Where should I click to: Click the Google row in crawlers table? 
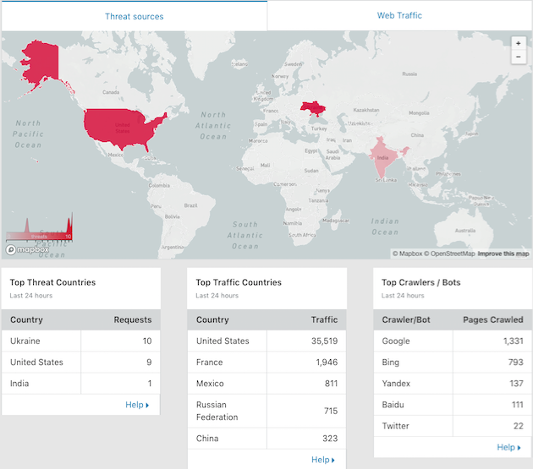click(453, 341)
